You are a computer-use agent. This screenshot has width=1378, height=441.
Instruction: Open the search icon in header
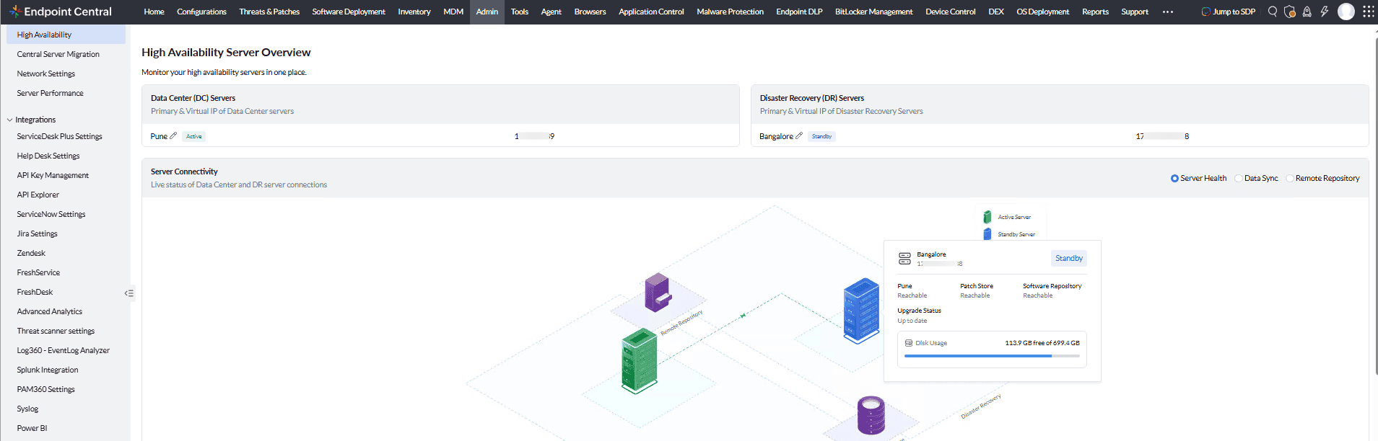pyautogui.click(x=1273, y=12)
